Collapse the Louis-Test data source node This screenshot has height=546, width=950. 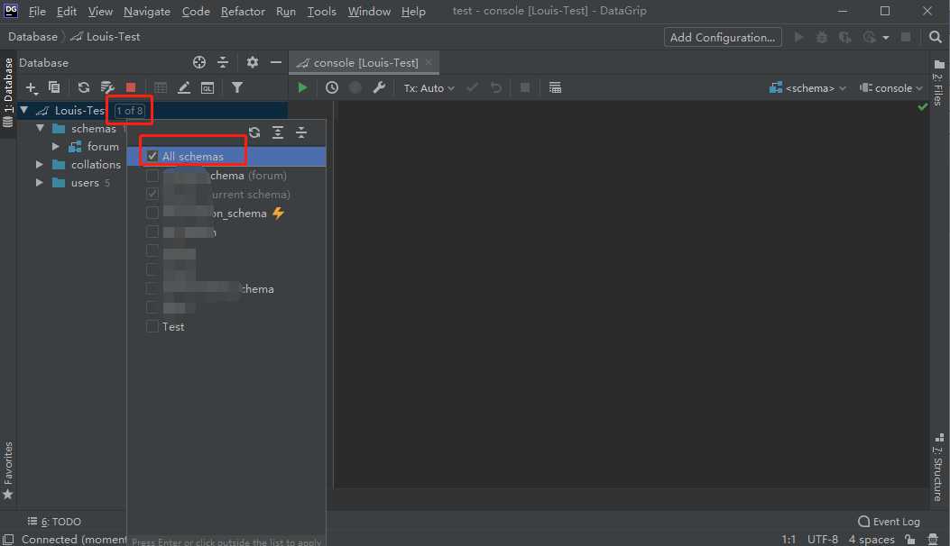[x=24, y=110]
